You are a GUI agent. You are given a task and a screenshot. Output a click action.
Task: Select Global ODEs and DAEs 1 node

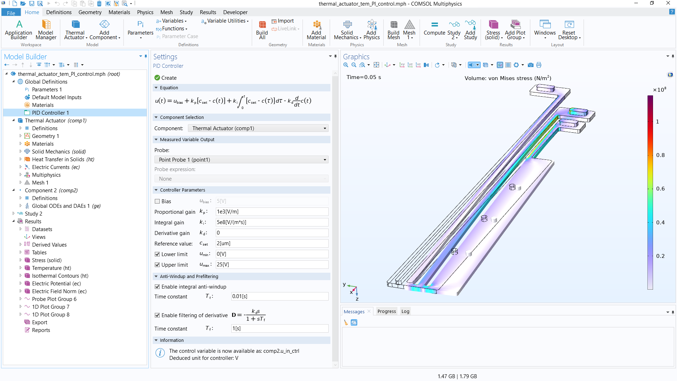coord(66,206)
